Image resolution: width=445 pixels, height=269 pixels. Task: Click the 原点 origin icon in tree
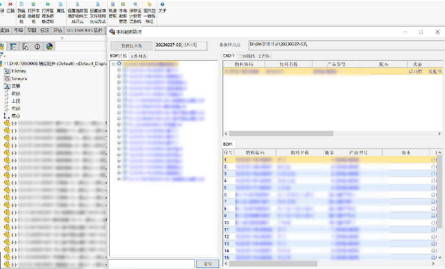6,116
